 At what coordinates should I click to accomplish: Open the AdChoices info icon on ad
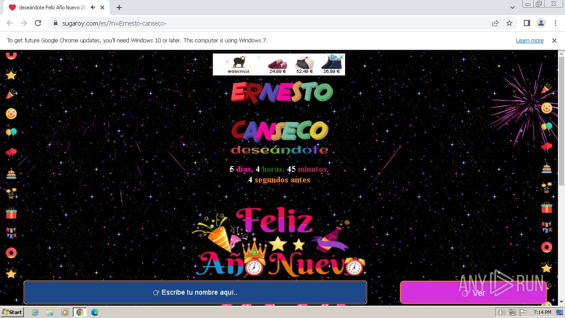tap(334, 57)
